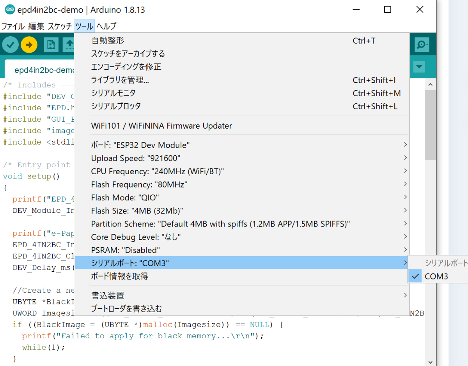Click the UWORD Imagesi code line
Screen dimensions: 468x366
[x=43, y=313]
